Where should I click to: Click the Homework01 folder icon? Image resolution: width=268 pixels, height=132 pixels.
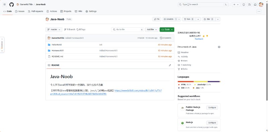coord(49,51)
